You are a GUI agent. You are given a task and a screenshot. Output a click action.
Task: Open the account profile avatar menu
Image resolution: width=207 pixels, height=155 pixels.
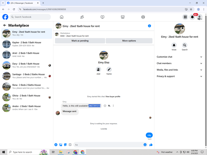200,17
